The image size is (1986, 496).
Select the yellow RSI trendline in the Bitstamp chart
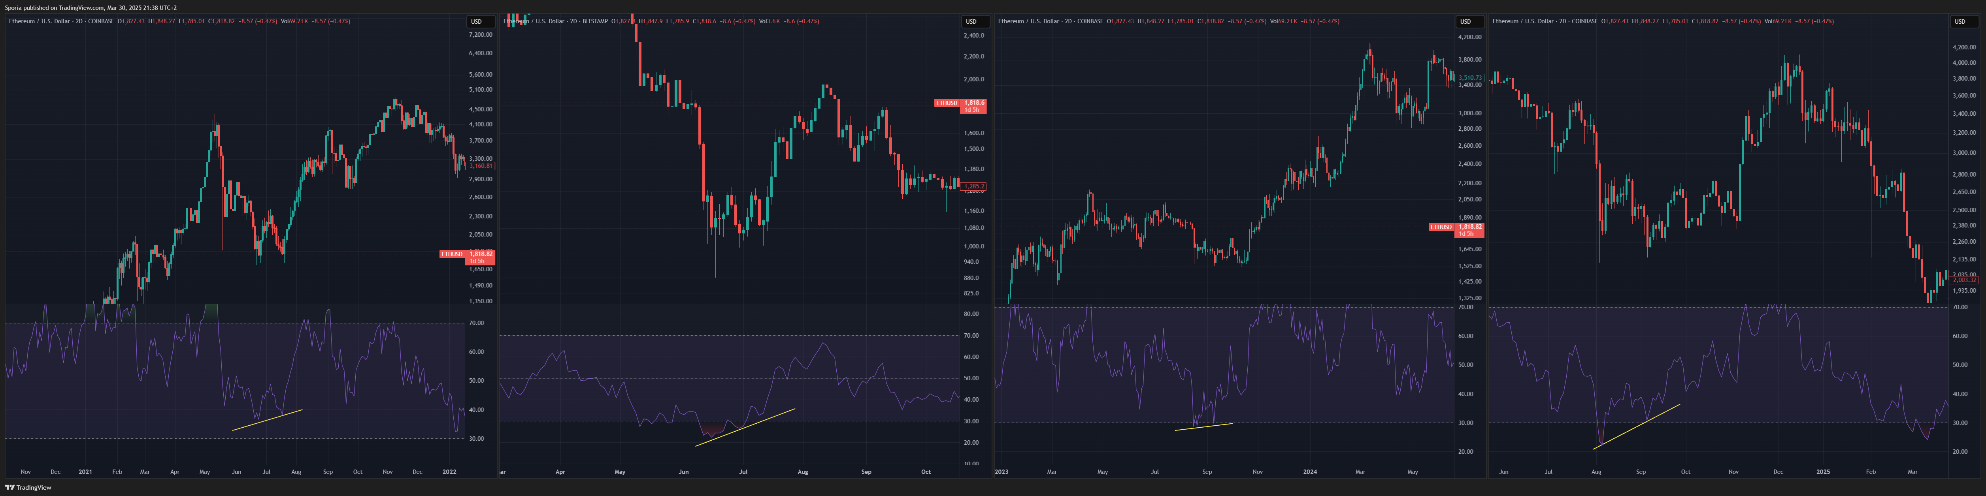click(745, 427)
